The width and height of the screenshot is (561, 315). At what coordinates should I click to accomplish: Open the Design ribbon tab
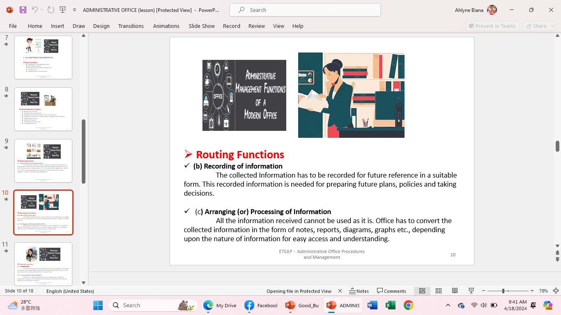[101, 26]
